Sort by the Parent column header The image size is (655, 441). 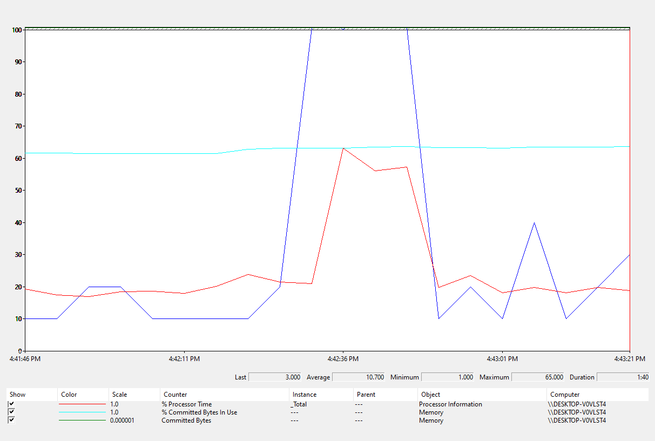click(x=385, y=395)
